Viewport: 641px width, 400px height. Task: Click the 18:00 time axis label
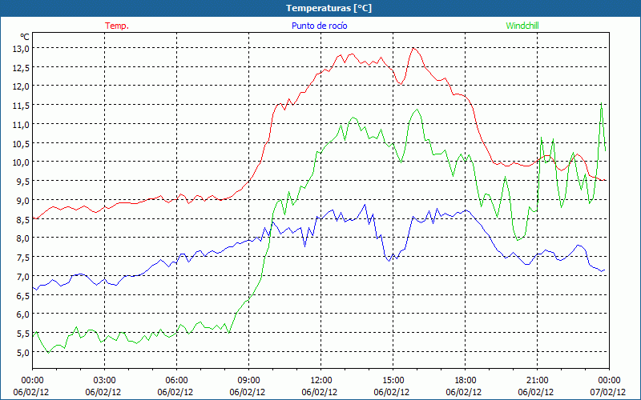(466, 380)
